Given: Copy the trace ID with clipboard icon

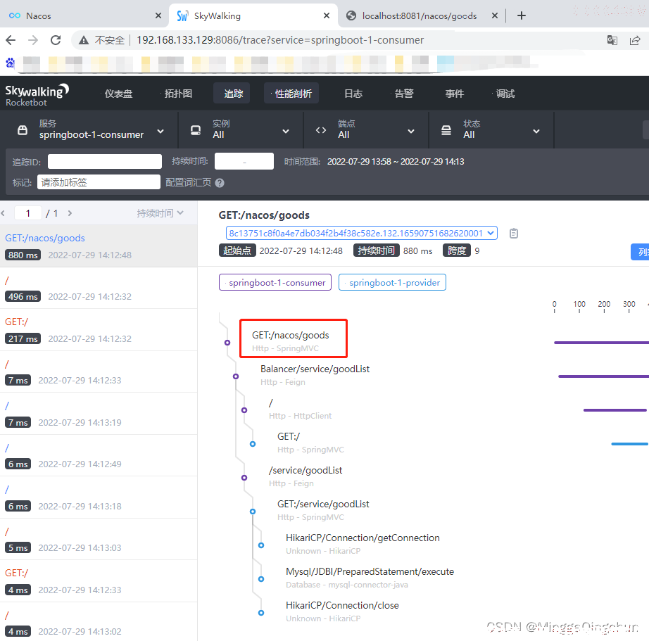Looking at the screenshot, I should pos(514,234).
